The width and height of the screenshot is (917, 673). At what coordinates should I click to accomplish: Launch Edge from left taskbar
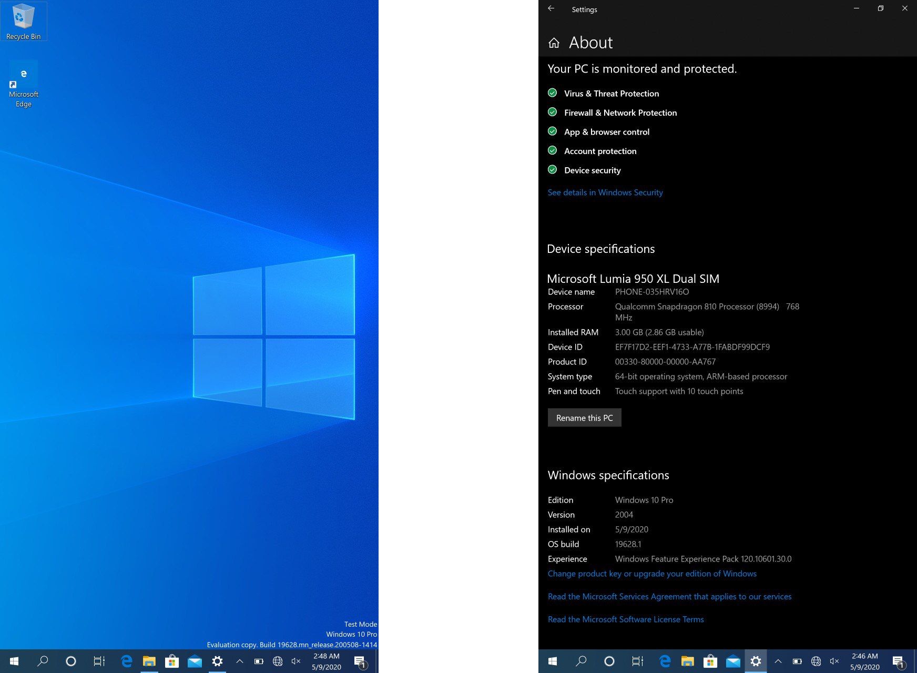(126, 661)
